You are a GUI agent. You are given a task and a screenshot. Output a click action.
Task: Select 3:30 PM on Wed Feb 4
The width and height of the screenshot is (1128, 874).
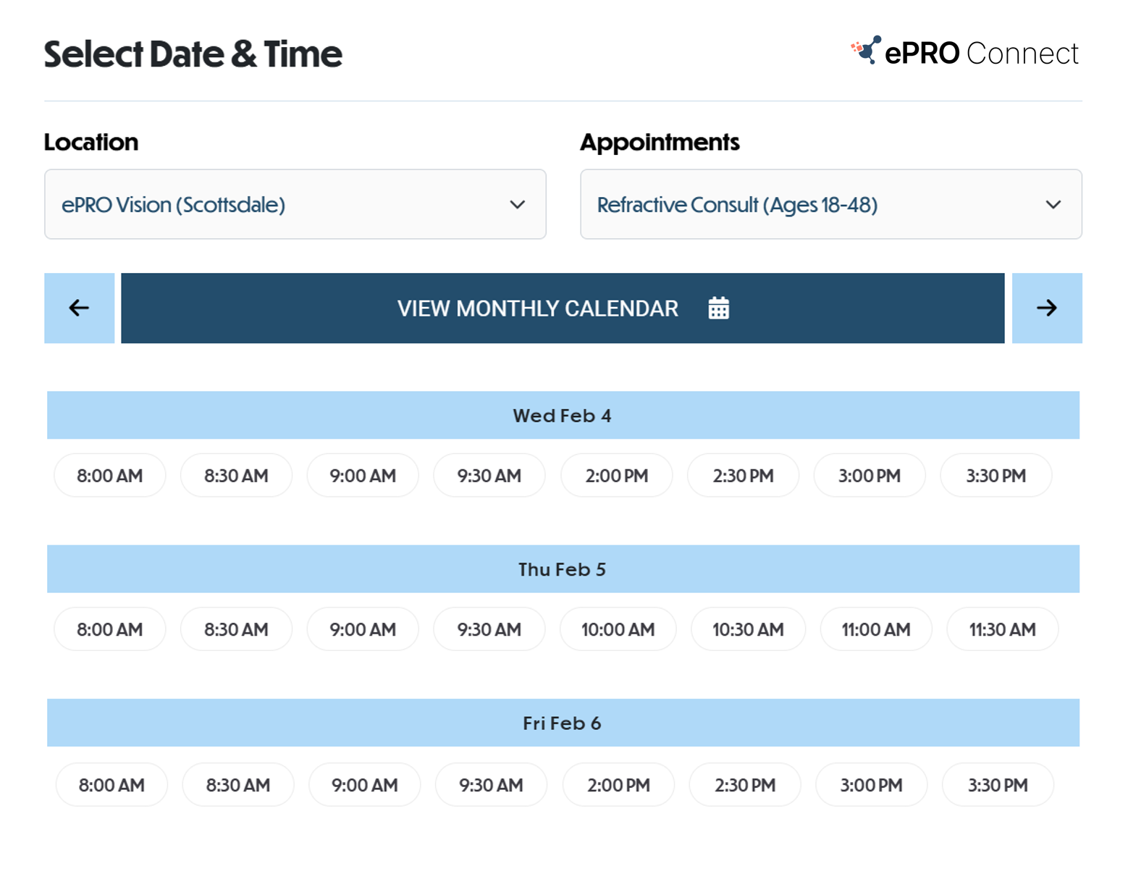(996, 476)
